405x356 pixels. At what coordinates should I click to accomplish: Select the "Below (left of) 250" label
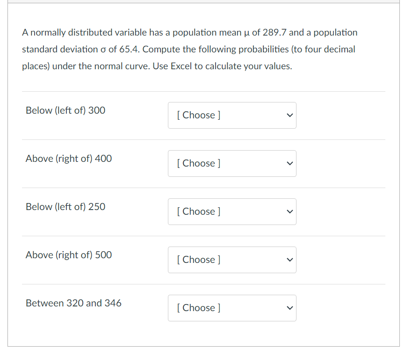point(65,207)
